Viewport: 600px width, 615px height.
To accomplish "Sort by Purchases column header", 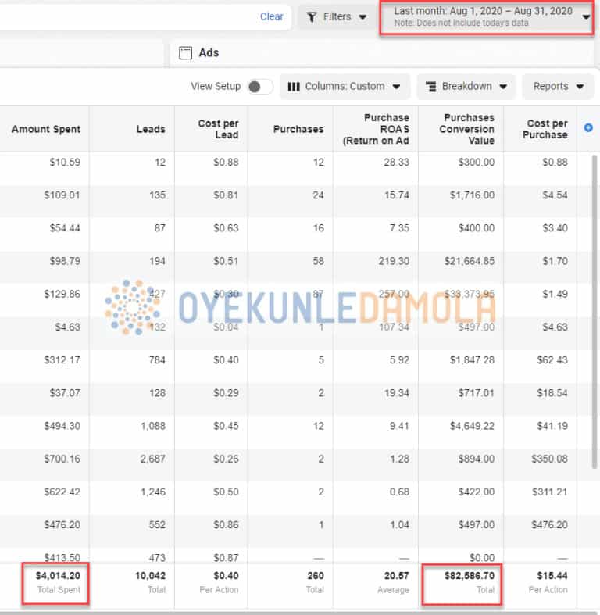I will click(x=298, y=129).
